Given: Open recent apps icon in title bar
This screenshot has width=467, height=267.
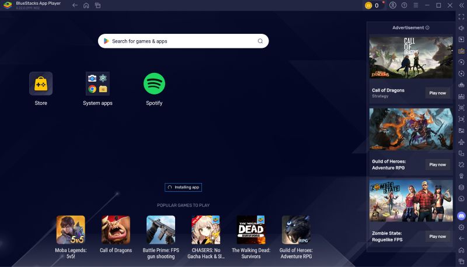Looking at the screenshot, I should (x=97, y=5).
